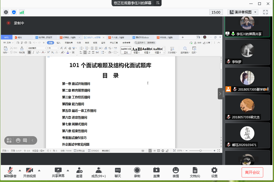Click the meeting info icon
The width and height of the screenshot is (274, 182).
(x=6, y=12)
